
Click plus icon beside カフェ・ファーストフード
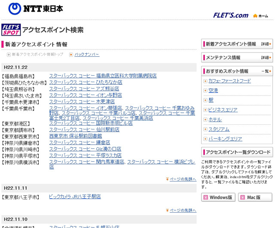[x=205, y=81]
